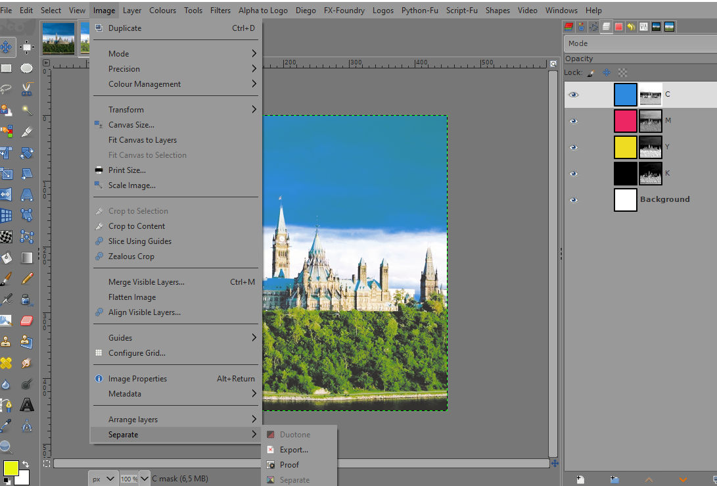Open the Filters menu
Viewport: 717px width, 486px height.
pos(220,11)
